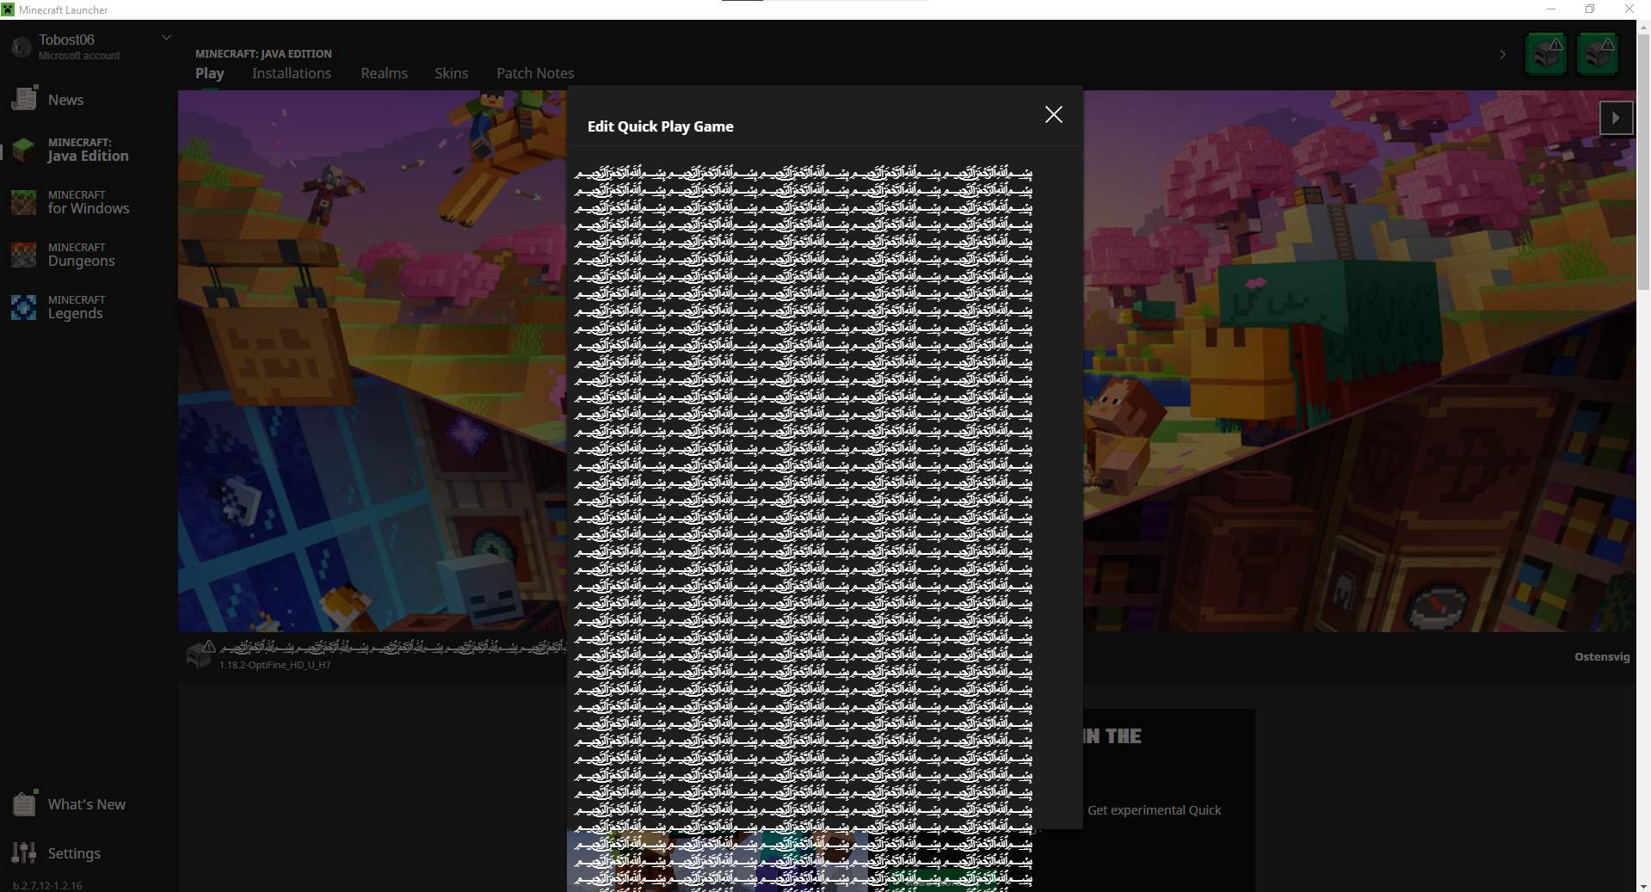Select the 1.18.2-OptiFine_HD_U_H7 installation text
Screen dimensions: 1651x892
(275, 665)
